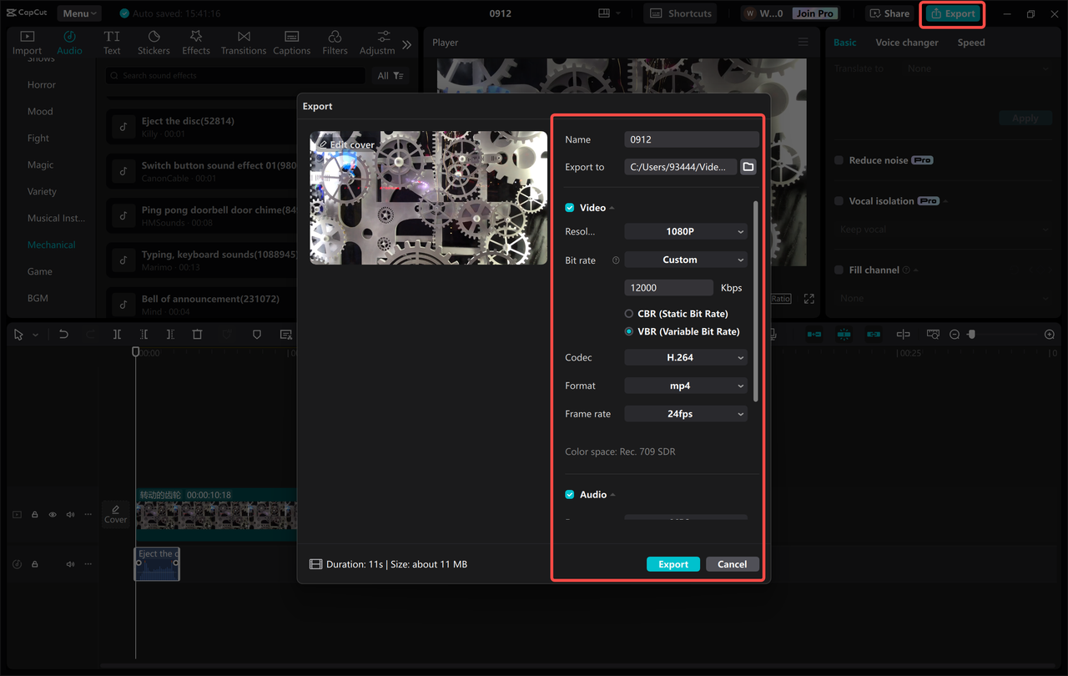Screen dimensions: 1068x676
Task: Click the Delete icon in the timeline toolbar
Action: (x=197, y=334)
